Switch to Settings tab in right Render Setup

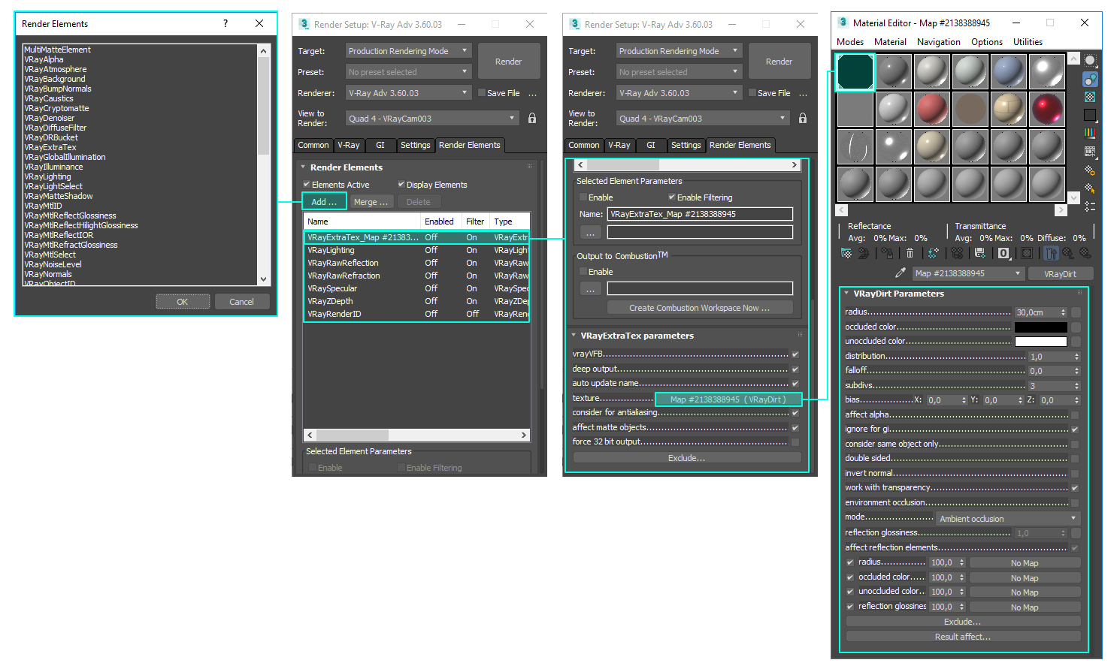tap(686, 145)
